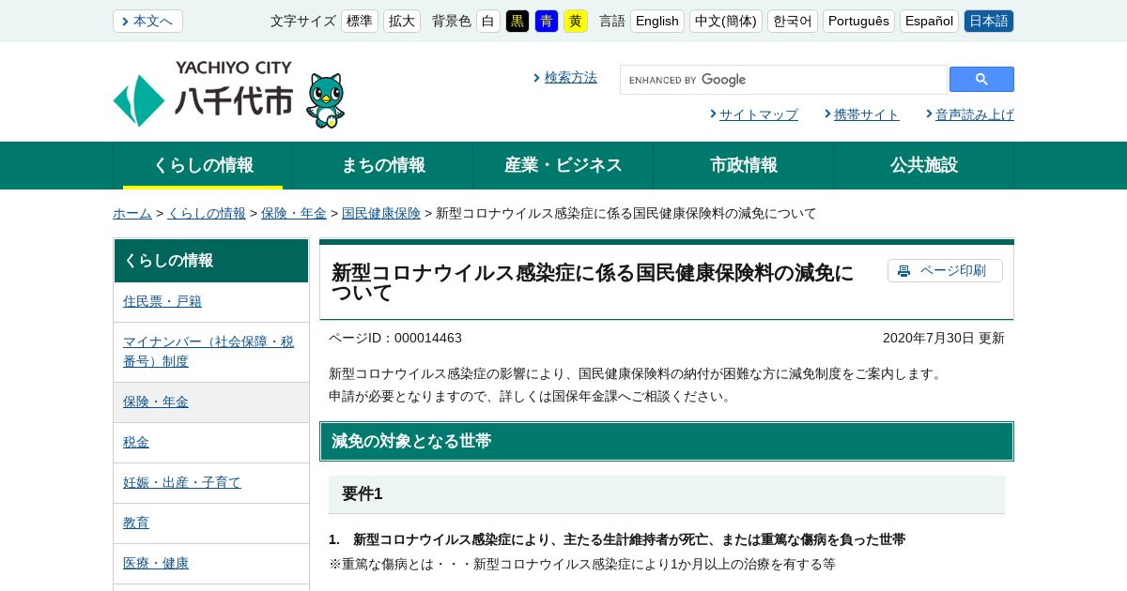Click the page title about 国民健康保険料の減免
This screenshot has height=591, width=1127.
[593, 282]
